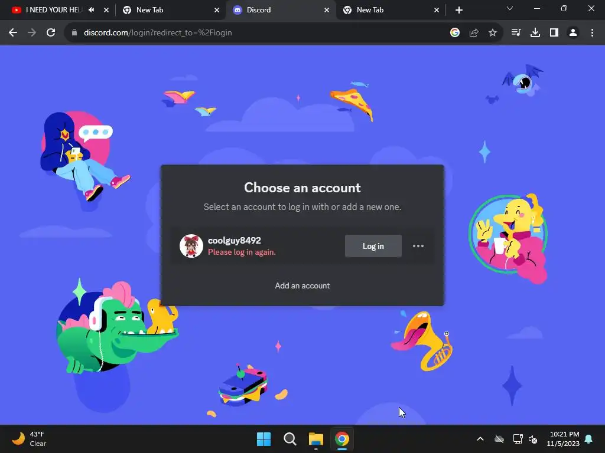This screenshot has width=605, height=453.
Task: Open notifications bell in the taskbar
Action: tap(589, 439)
